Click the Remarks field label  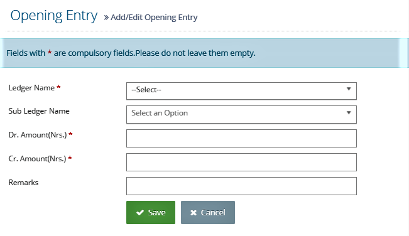pyautogui.click(x=23, y=183)
